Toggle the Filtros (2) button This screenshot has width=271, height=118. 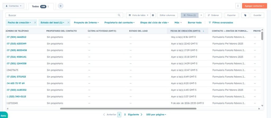[x=189, y=15]
